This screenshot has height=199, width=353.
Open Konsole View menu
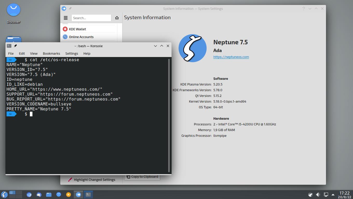[x=34, y=53]
